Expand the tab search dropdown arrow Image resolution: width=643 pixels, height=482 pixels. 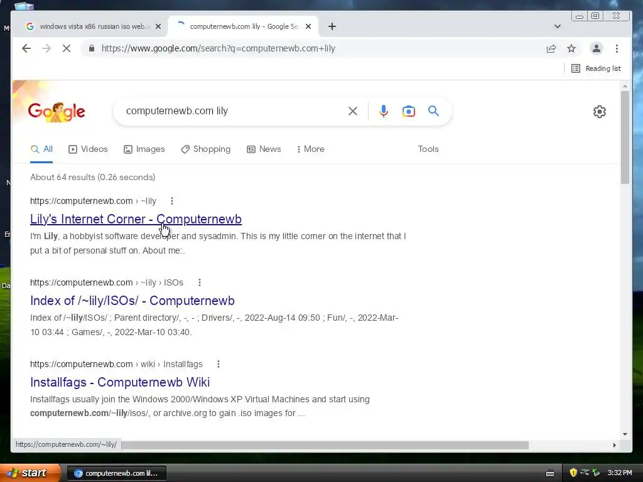tap(558, 26)
